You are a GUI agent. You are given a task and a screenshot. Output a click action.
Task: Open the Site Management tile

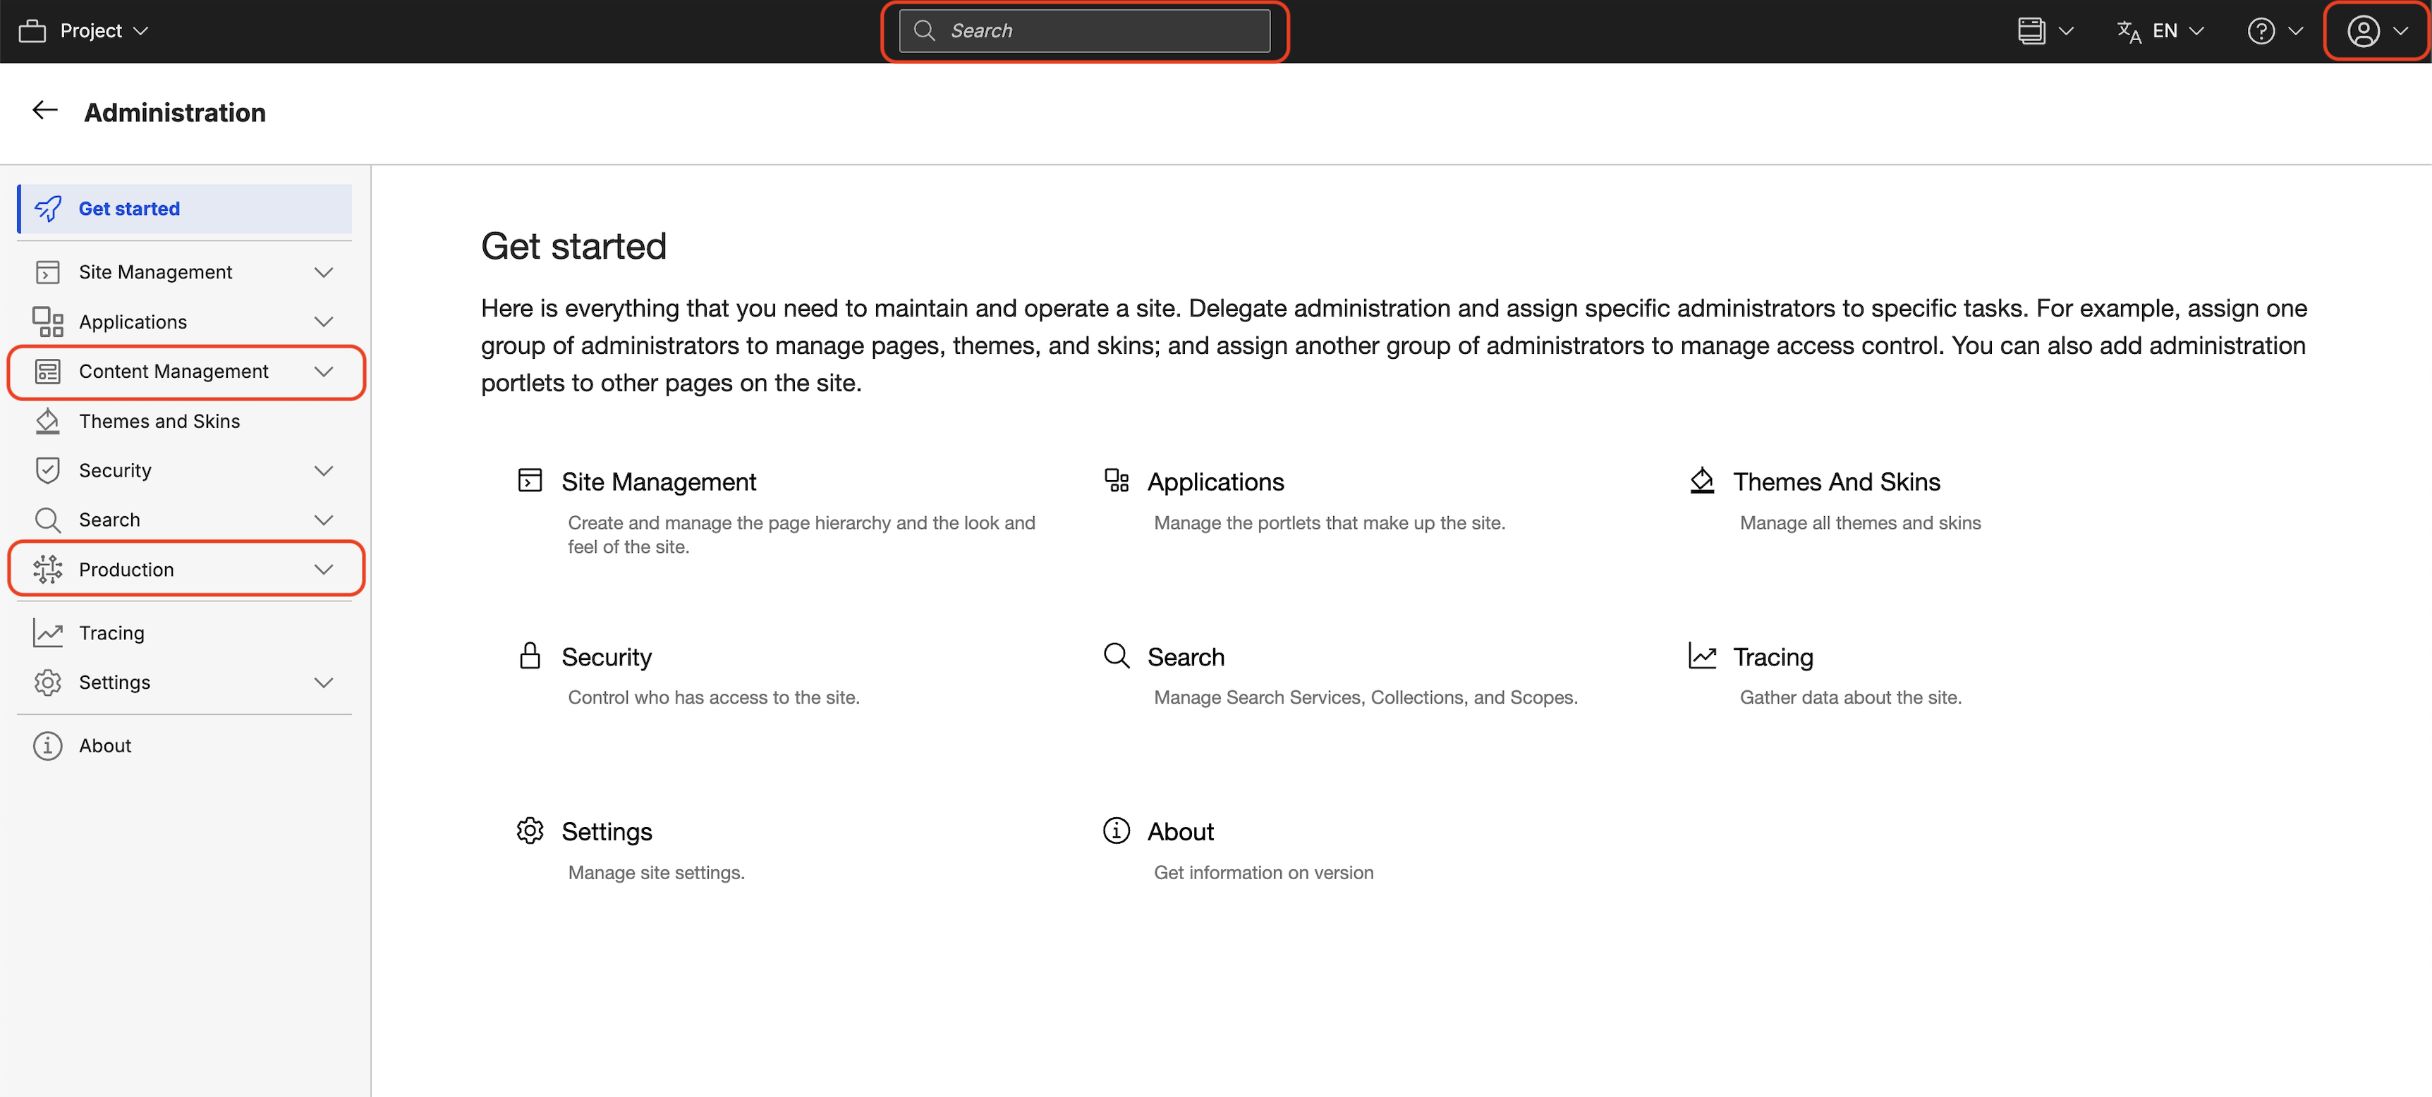(659, 482)
